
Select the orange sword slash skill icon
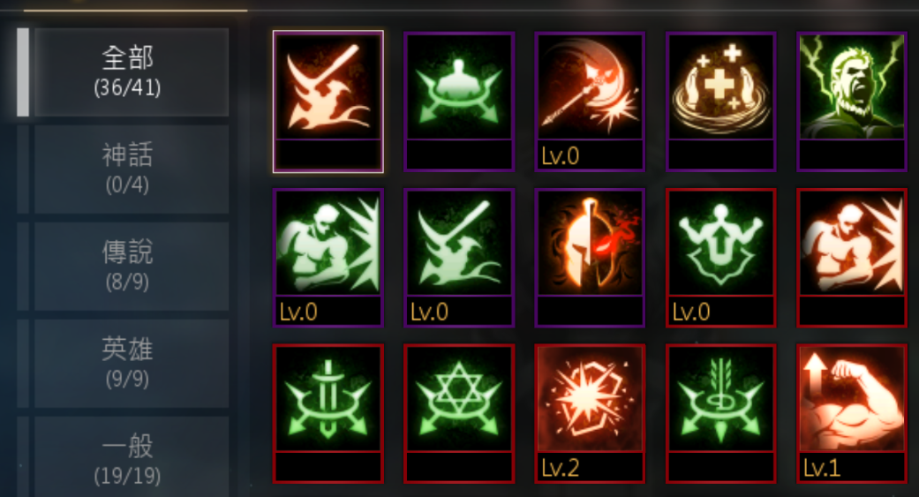(x=328, y=102)
